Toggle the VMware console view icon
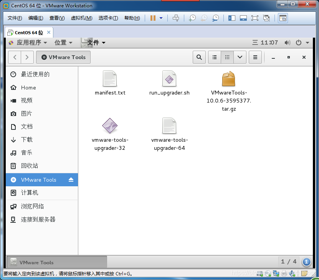The height and width of the screenshot is (280, 319). click(x=283, y=18)
